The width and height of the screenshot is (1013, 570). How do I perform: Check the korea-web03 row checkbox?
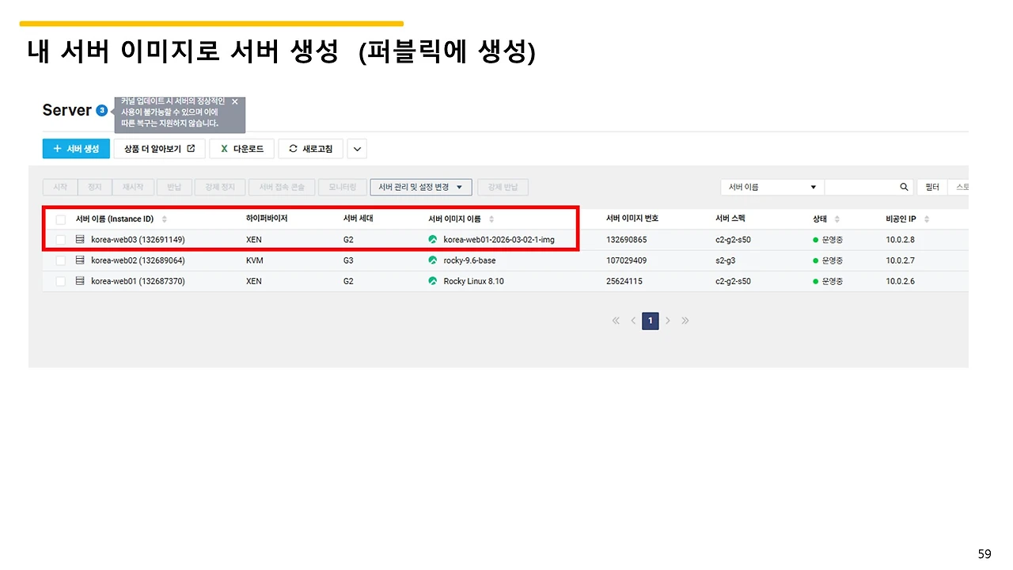[x=60, y=239]
